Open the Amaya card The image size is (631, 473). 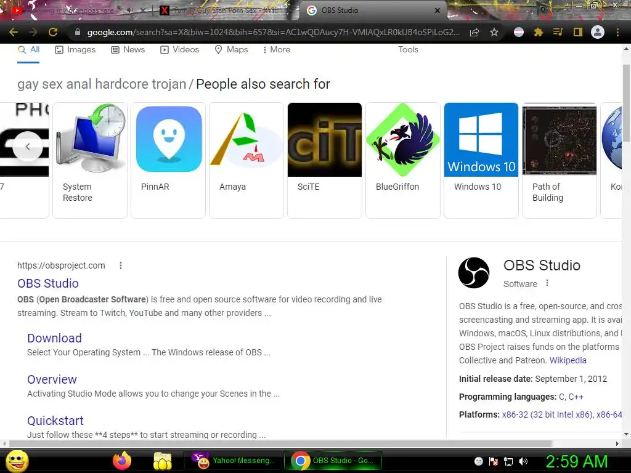point(246,160)
